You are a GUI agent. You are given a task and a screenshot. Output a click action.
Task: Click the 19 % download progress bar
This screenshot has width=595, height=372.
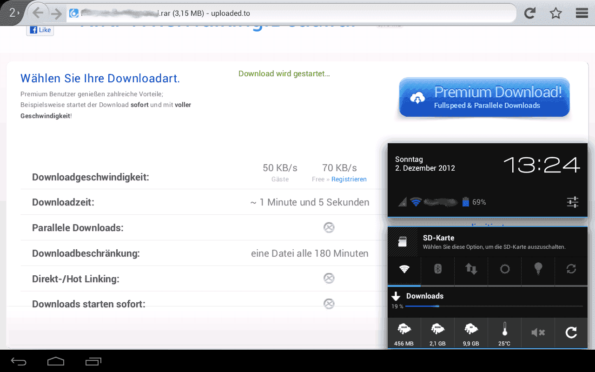coord(494,306)
